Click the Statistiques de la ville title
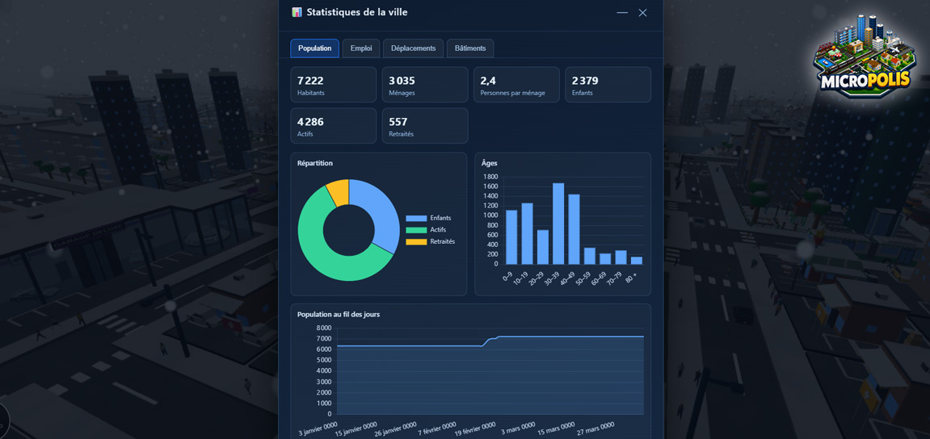The height and width of the screenshot is (439, 930). [357, 12]
